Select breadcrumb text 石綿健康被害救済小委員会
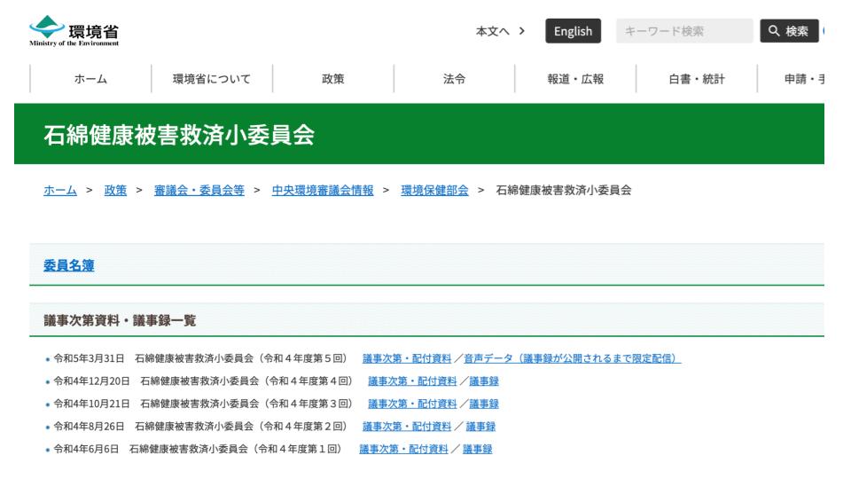This screenshot has height=479, width=851. click(564, 190)
